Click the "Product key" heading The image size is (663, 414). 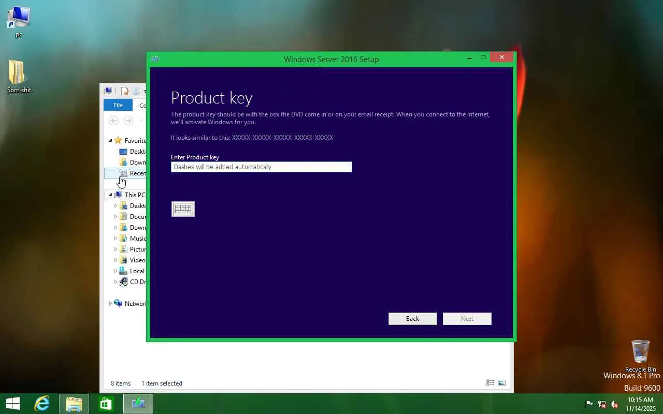pos(212,98)
